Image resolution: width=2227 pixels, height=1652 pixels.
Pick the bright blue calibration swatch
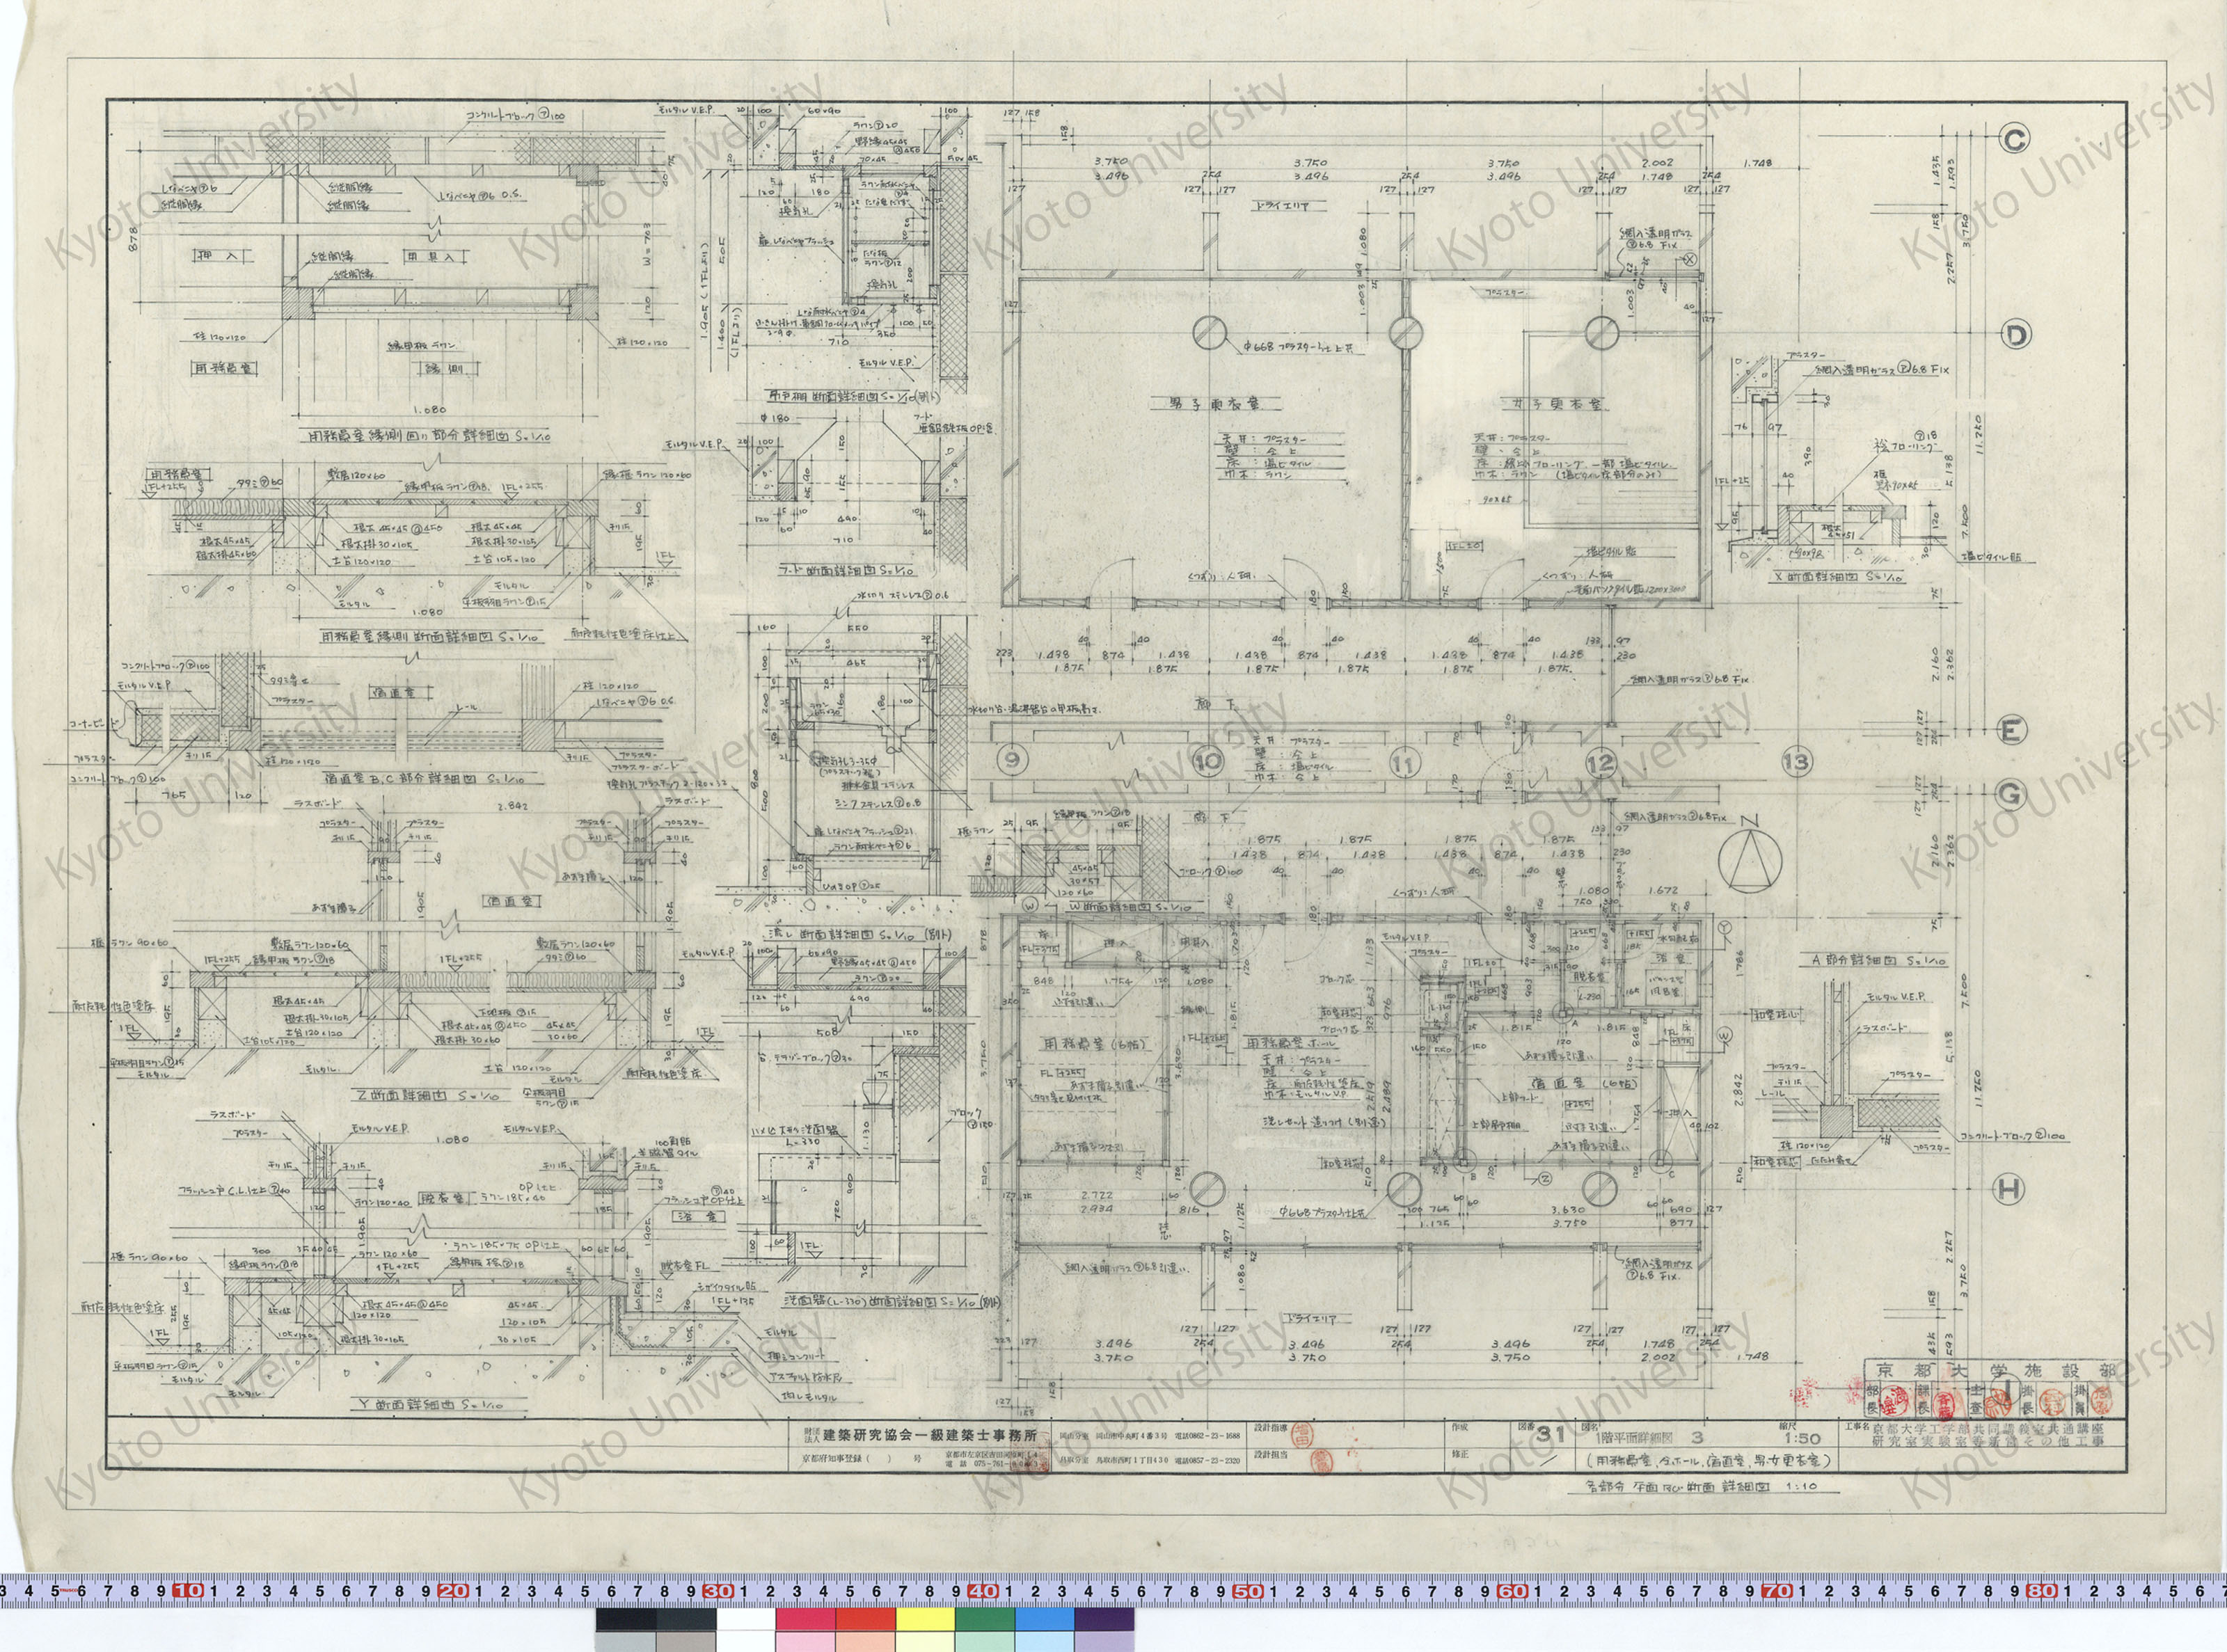click(x=1044, y=1620)
